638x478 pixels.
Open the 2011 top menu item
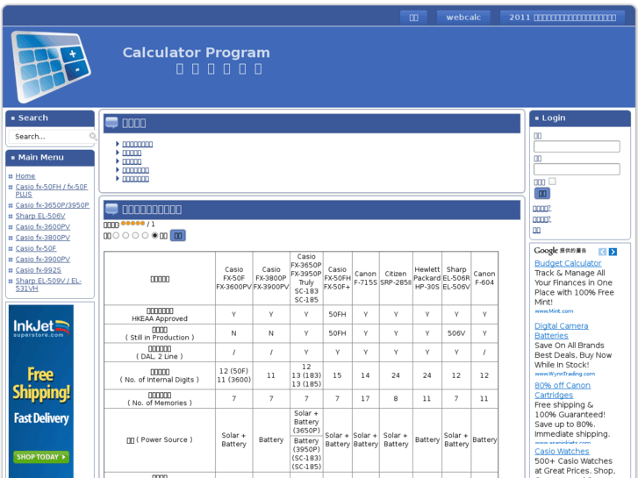(563, 18)
